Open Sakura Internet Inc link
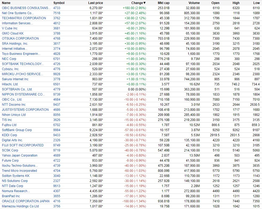262x209 pixels. coord(15,79)
